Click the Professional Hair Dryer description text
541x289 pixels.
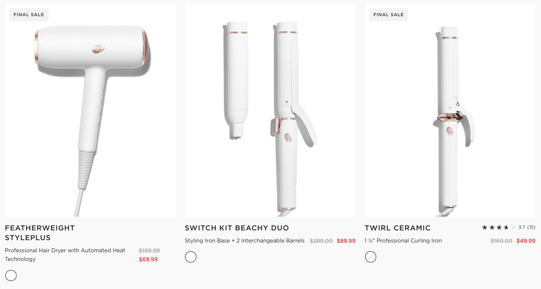[65, 255]
